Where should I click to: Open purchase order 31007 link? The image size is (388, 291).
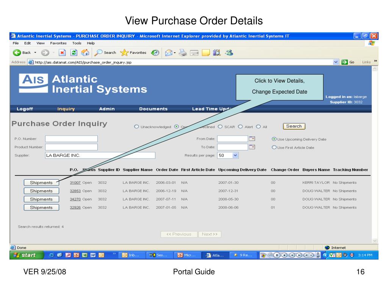(75, 183)
